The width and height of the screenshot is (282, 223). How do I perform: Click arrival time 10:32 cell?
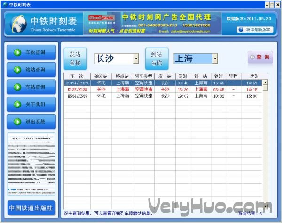coord(219,96)
